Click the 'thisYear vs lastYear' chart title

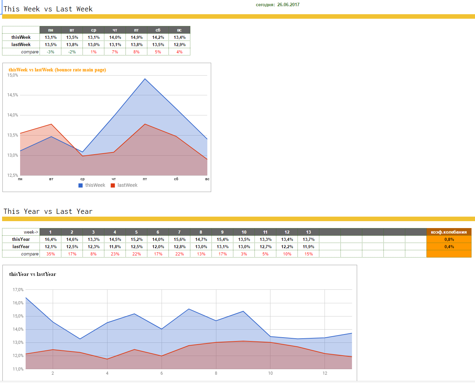[x=33, y=274]
